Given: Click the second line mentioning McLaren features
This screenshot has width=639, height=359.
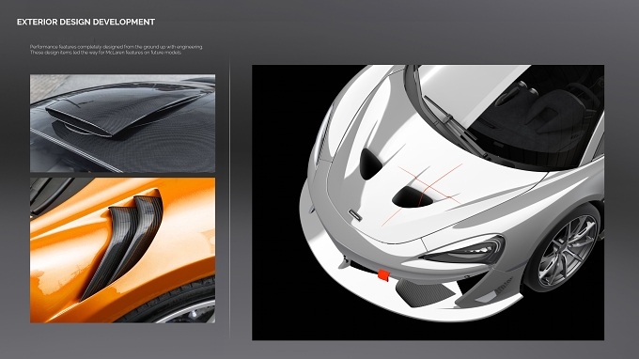Looking at the screenshot, I should 105,53.
